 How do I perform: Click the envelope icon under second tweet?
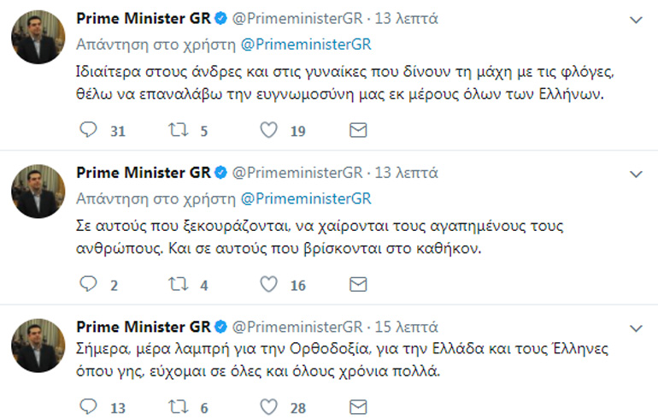[359, 285]
